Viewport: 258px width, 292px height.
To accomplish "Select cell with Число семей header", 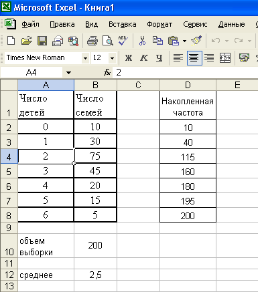I will tap(95, 105).
